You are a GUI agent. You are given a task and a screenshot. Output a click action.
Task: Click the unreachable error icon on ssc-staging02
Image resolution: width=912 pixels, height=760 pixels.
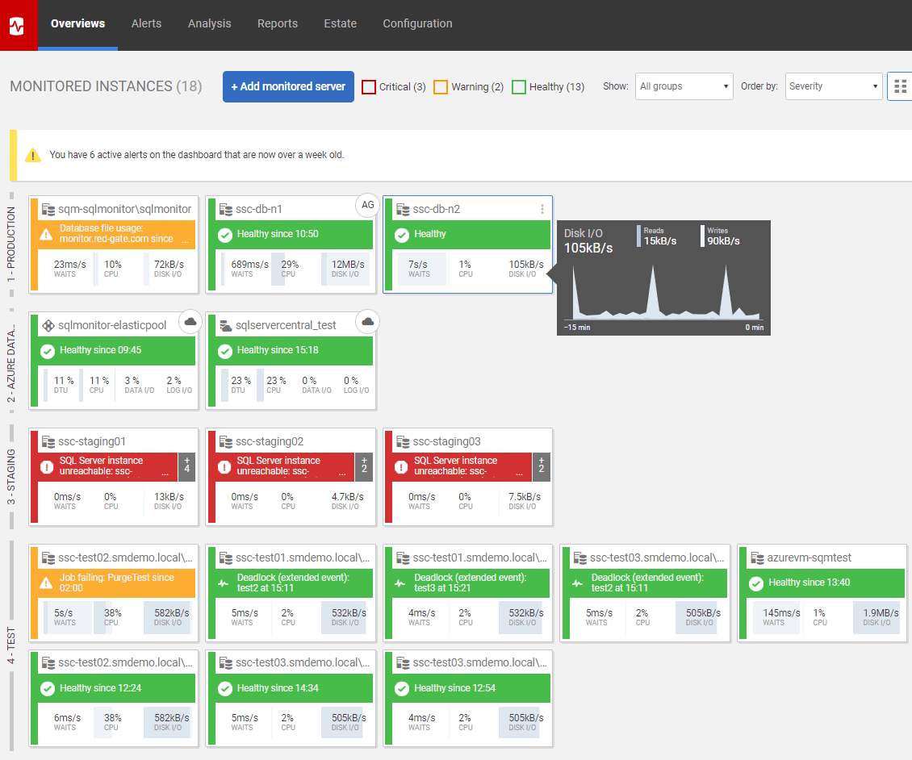pos(224,466)
